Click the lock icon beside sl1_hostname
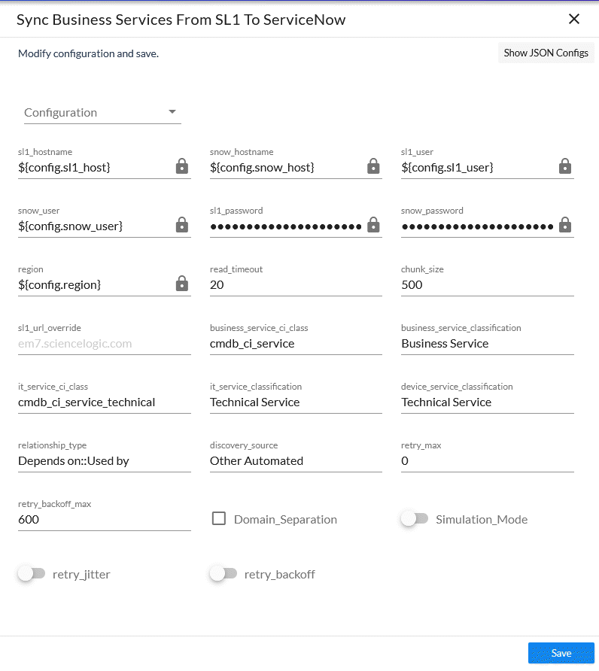 pyautogui.click(x=182, y=167)
